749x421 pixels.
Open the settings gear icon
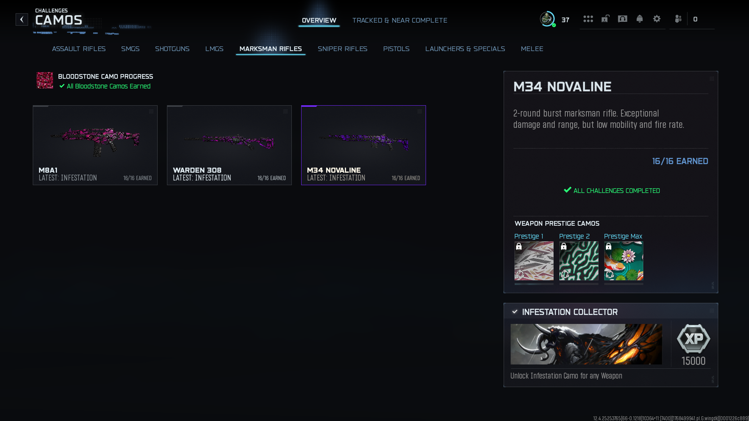point(657,19)
